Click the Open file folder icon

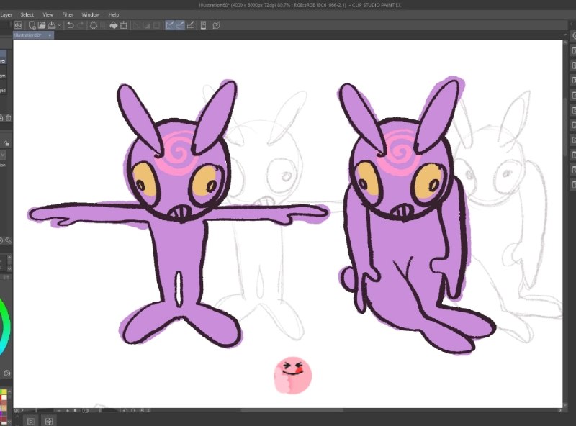(x=42, y=25)
